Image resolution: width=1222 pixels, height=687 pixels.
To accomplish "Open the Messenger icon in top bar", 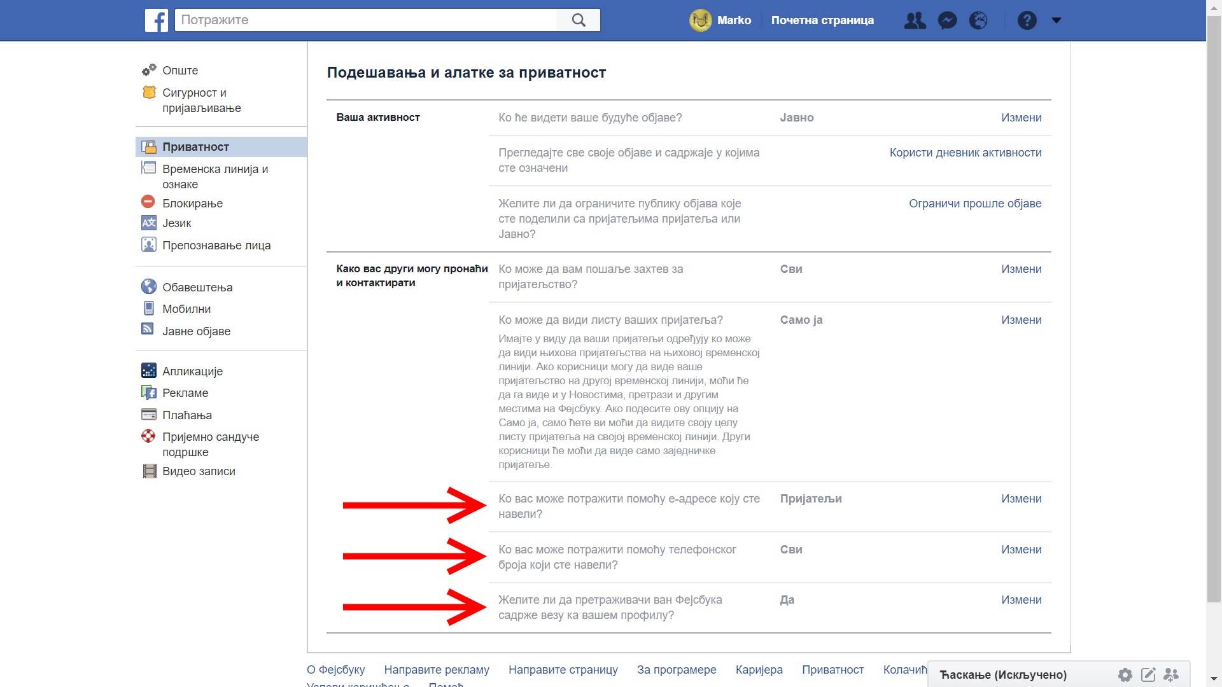I will (x=947, y=20).
